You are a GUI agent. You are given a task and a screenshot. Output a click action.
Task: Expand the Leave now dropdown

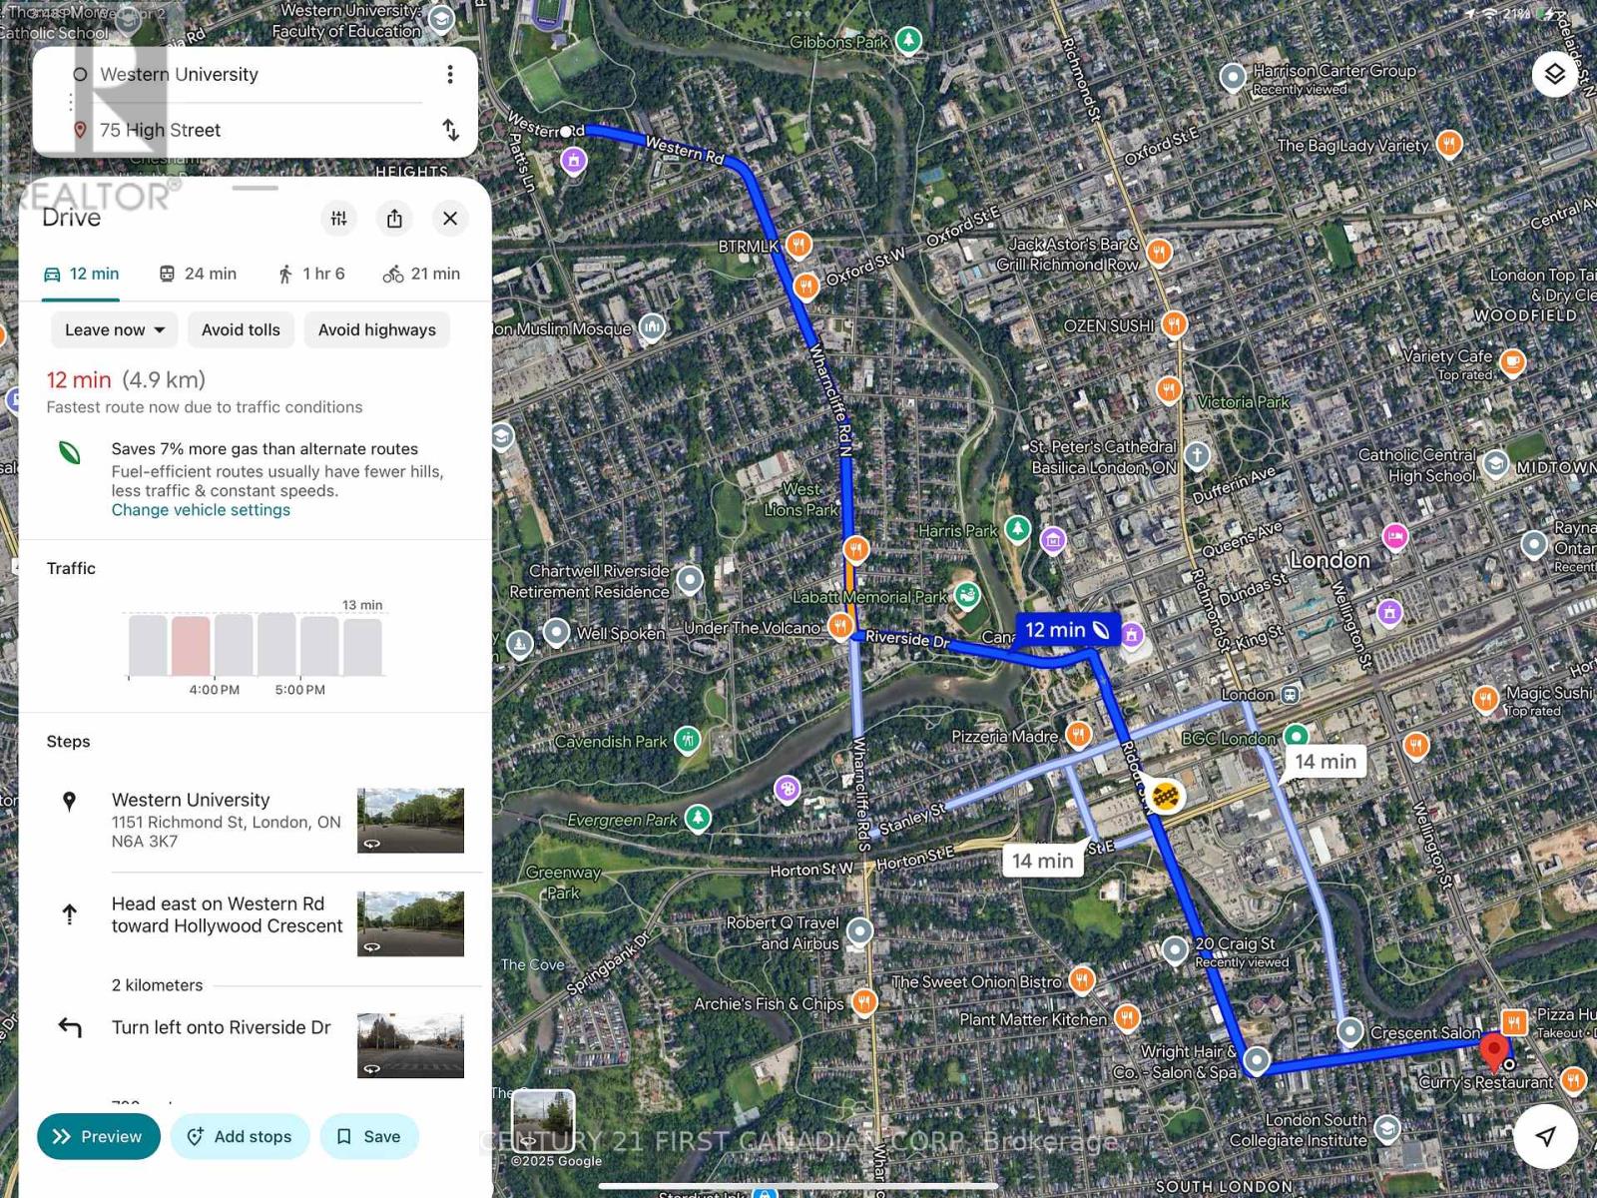point(115,329)
